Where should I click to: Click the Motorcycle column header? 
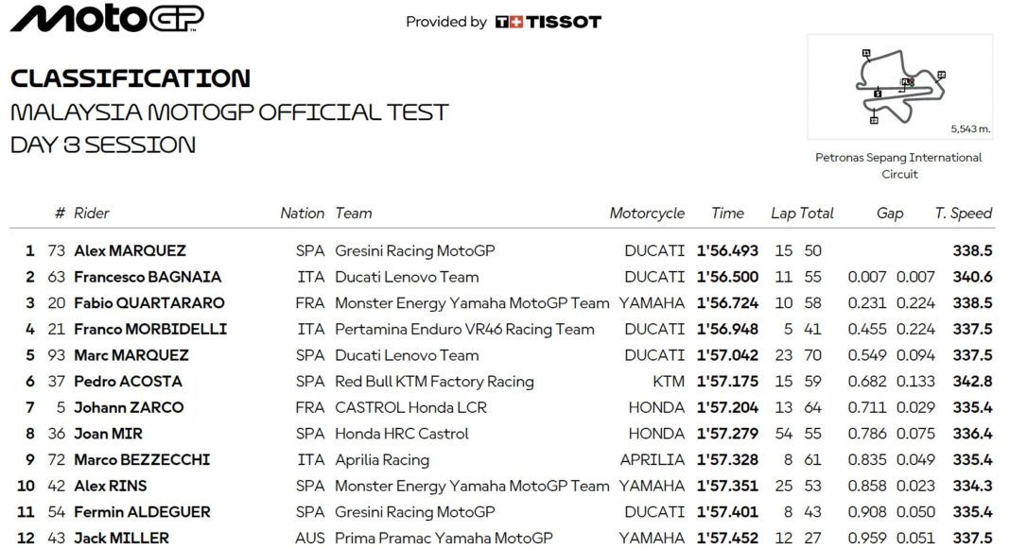click(x=647, y=214)
